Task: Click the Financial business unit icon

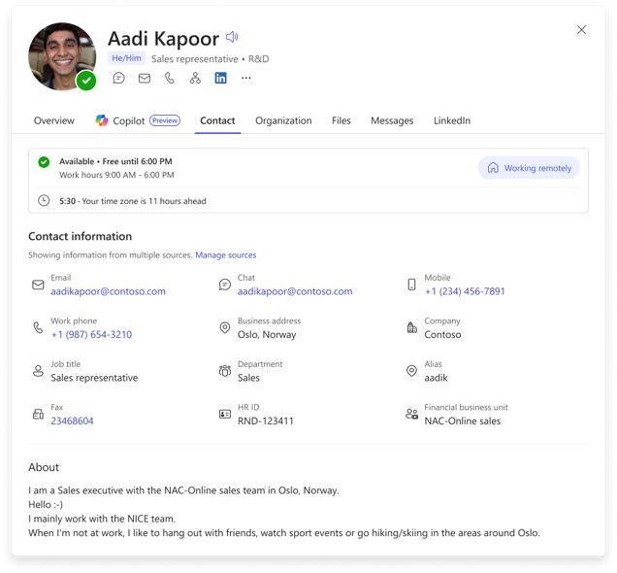Action: [411, 415]
